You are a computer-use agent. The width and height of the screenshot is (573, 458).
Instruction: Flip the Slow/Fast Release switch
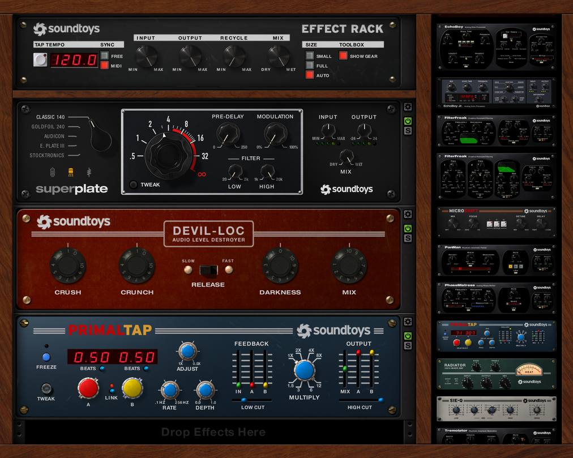(208, 270)
